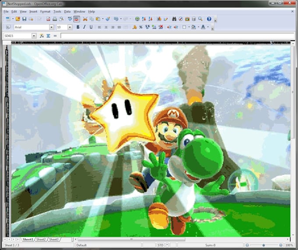Screen dimensions: 298x250
Task: Open the Paste options dropdown arrow
Action: (x=103, y=19)
